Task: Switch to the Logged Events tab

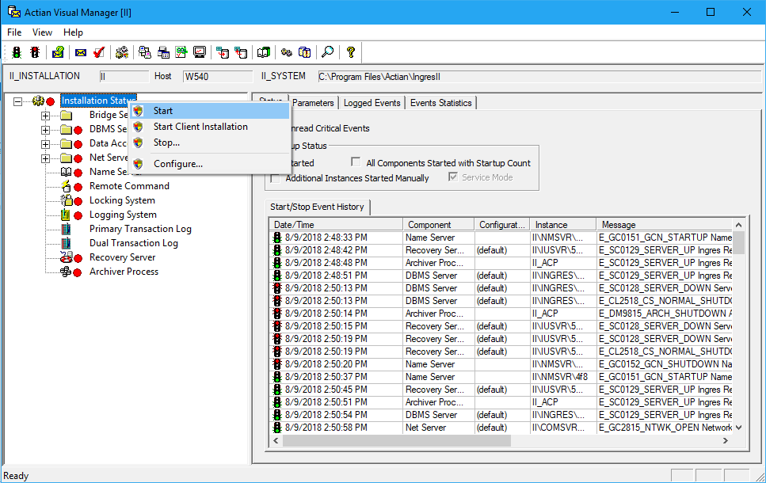Action: pos(372,103)
